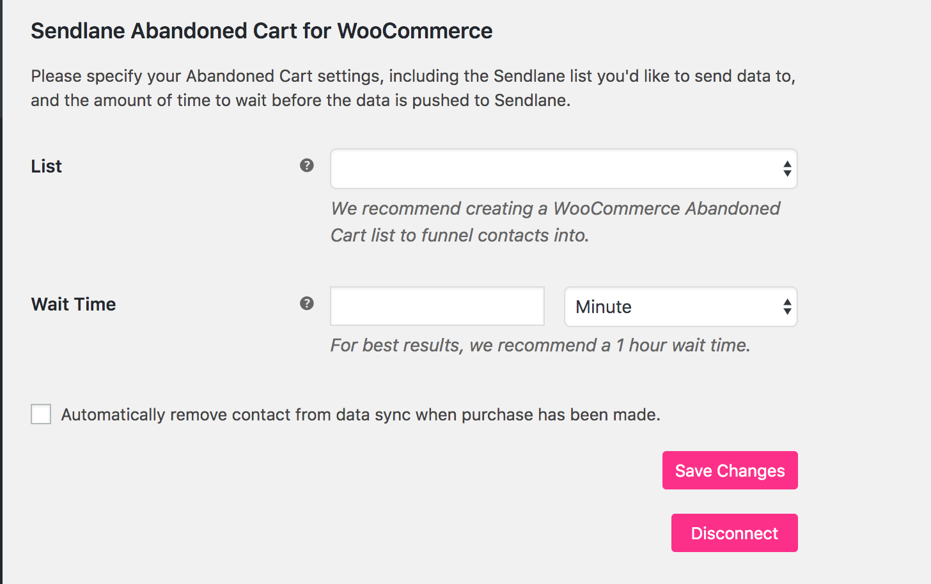Click the 'Please specify your Abandoned Cart settings' paragraph
The image size is (931, 584).
coord(413,88)
